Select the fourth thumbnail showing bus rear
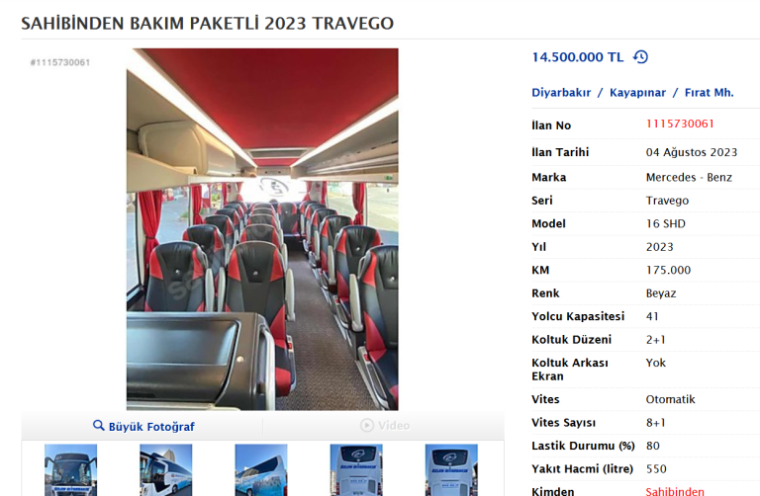760x496 pixels. (x=356, y=470)
